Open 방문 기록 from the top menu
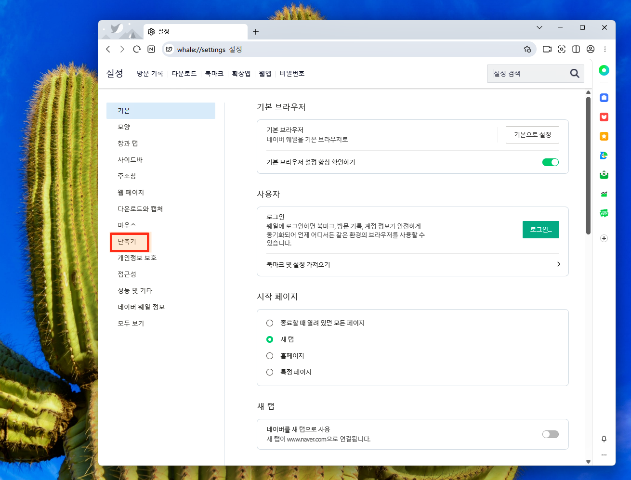Viewport: 631px width, 480px height. click(x=150, y=74)
